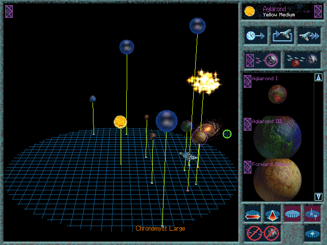This screenshot has height=245, width=327.
Task: Click the horizontal rotate grid button
Action: (x=252, y=213)
